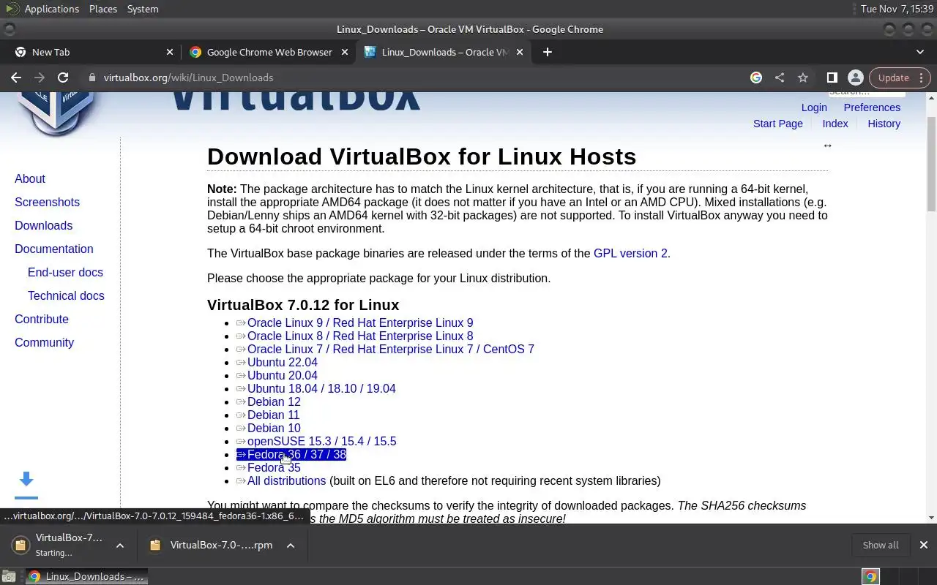Click the browser back arrow
Image resolution: width=937 pixels, height=585 pixels.
coord(16,78)
